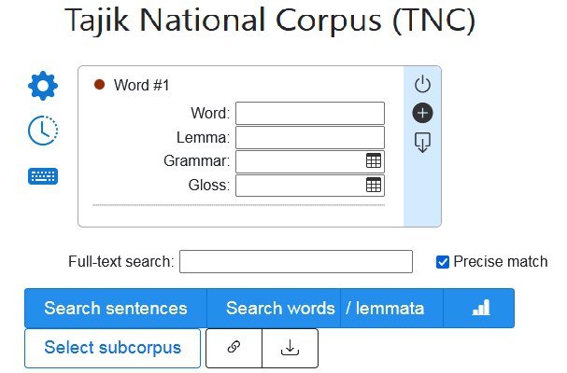Click the Tajik National Corpus title
The image size is (567, 373).
pyautogui.click(x=270, y=20)
